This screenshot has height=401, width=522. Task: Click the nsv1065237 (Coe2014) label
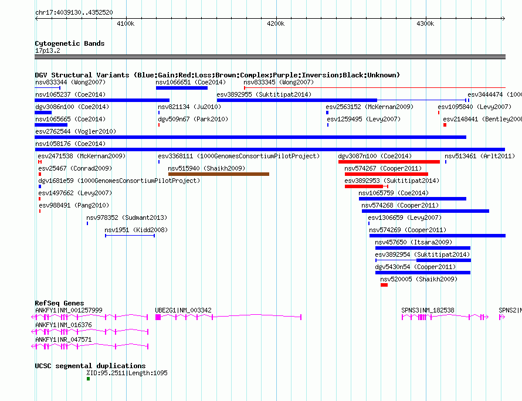(70, 94)
